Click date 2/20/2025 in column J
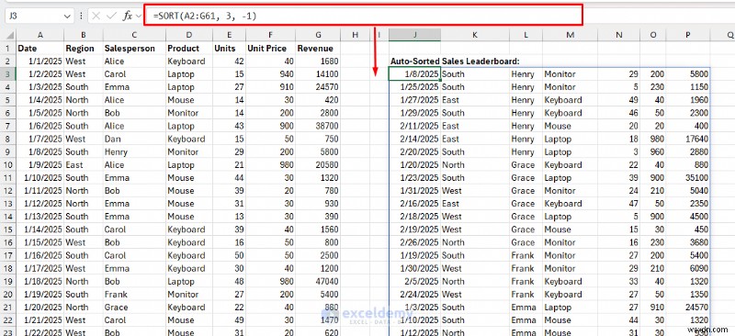This screenshot has height=336, width=735. 415,152
